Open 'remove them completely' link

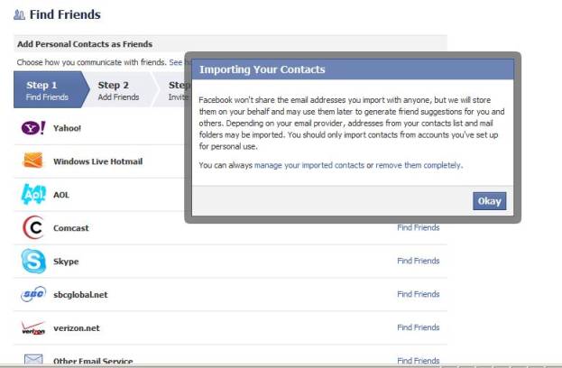[x=418, y=165]
